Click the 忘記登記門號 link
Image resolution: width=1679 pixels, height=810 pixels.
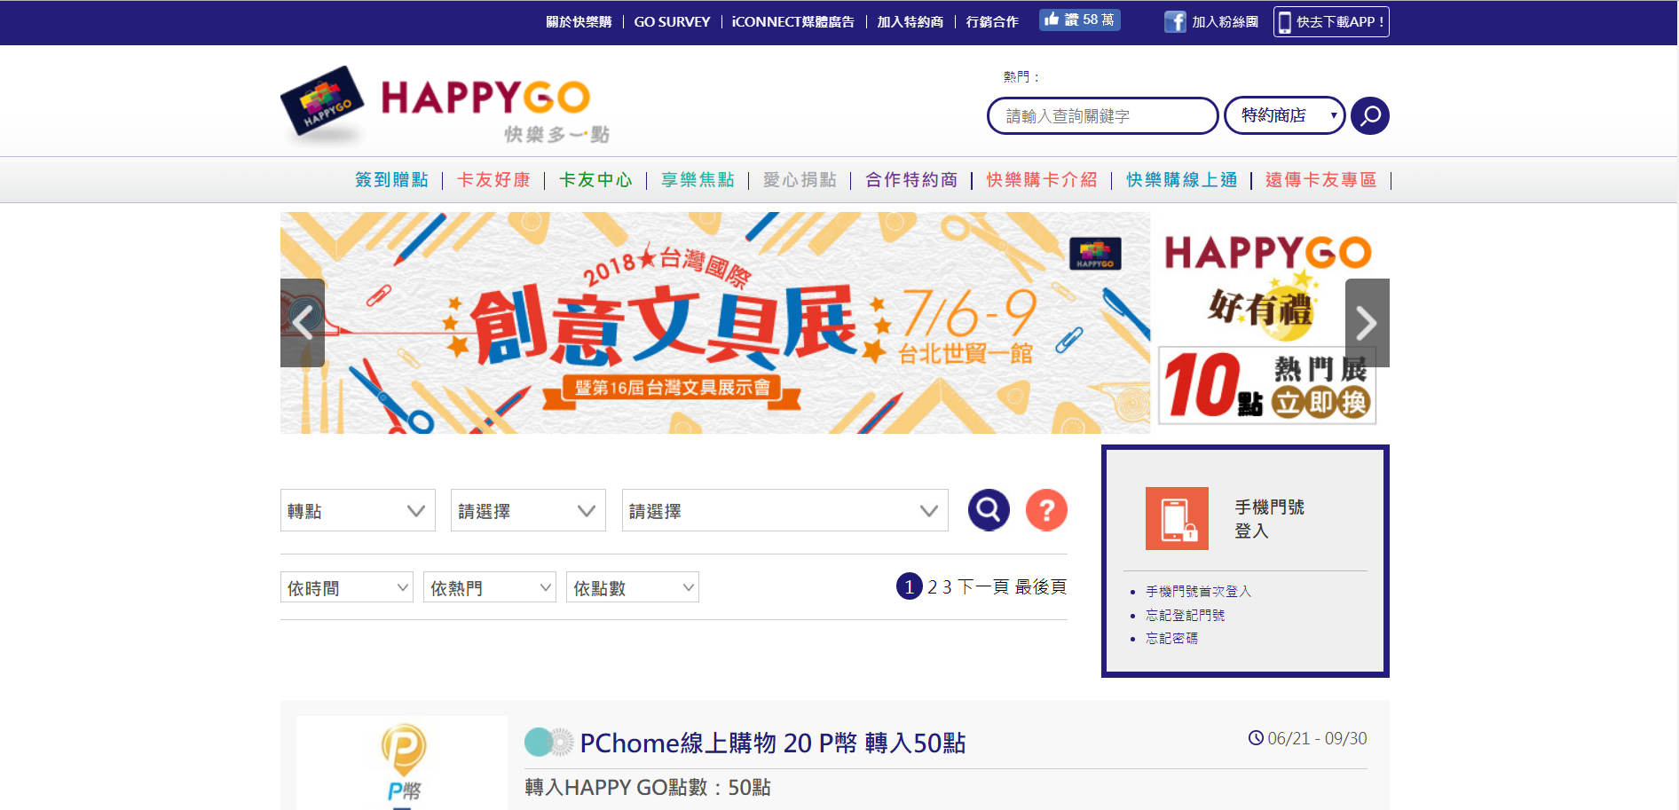pos(1185,615)
